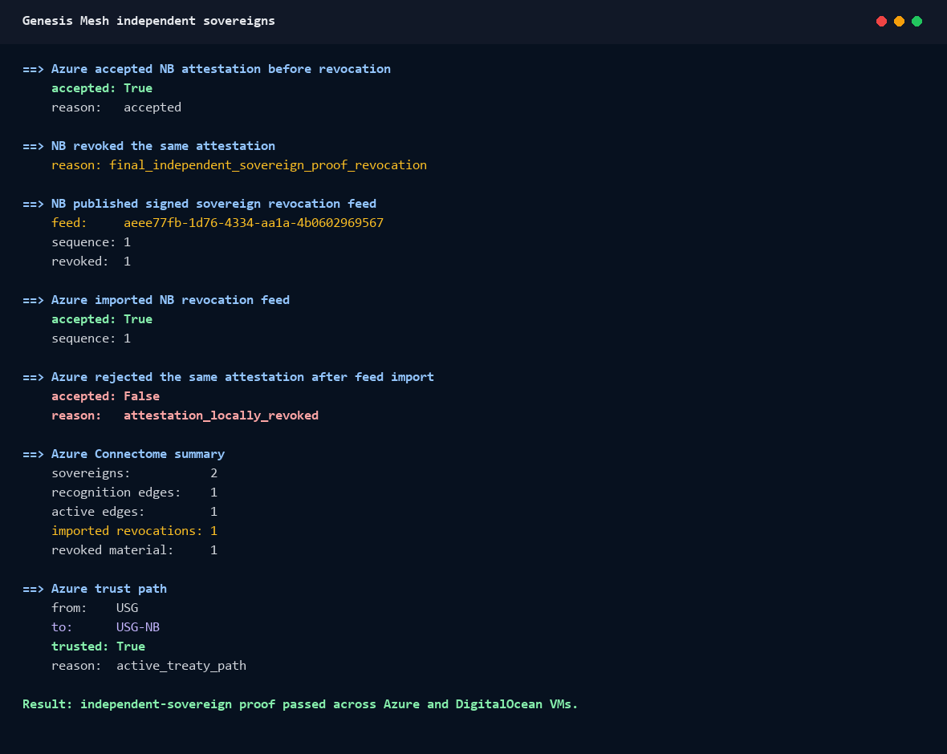Click the 'from: USG' line
Image resolution: width=947 pixels, height=754 pixels.
point(95,608)
